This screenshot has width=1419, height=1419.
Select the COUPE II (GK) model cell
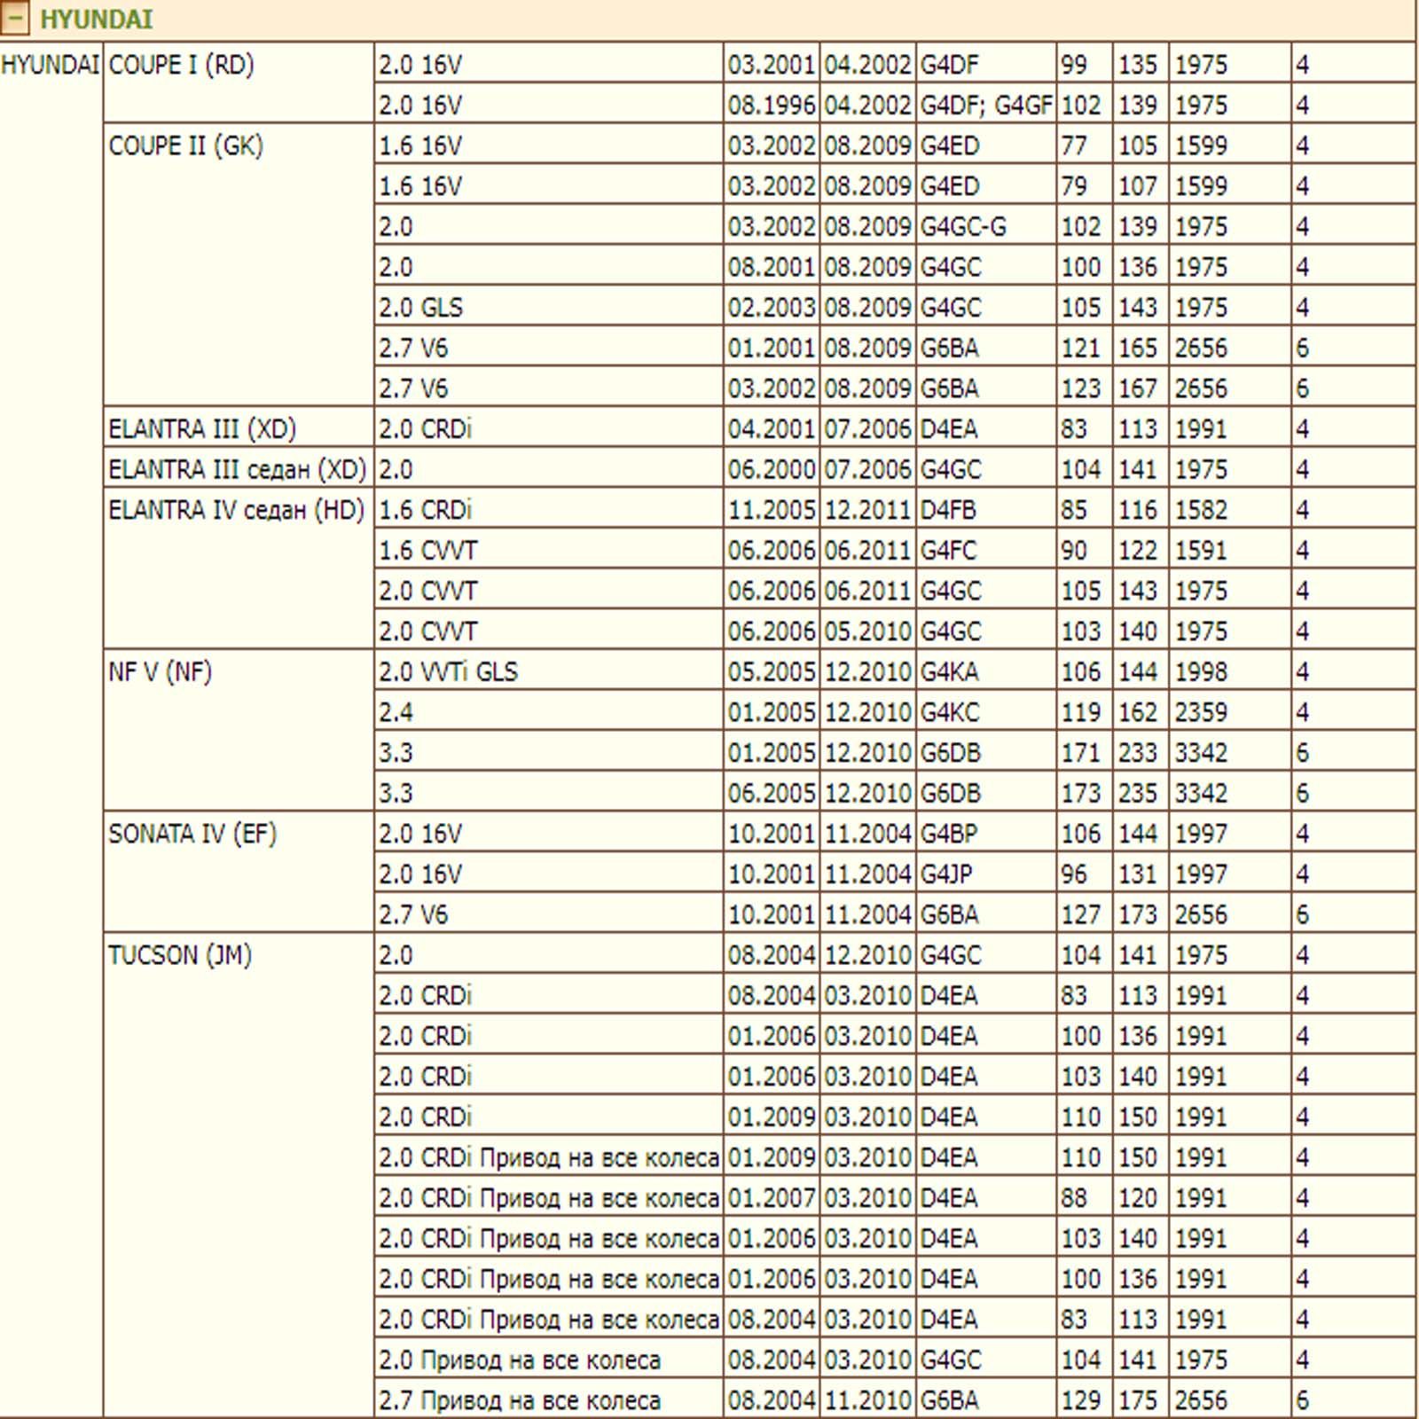[185, 145]
